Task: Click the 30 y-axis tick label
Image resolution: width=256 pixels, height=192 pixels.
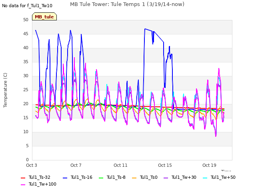Action: [x=26, y=76]
